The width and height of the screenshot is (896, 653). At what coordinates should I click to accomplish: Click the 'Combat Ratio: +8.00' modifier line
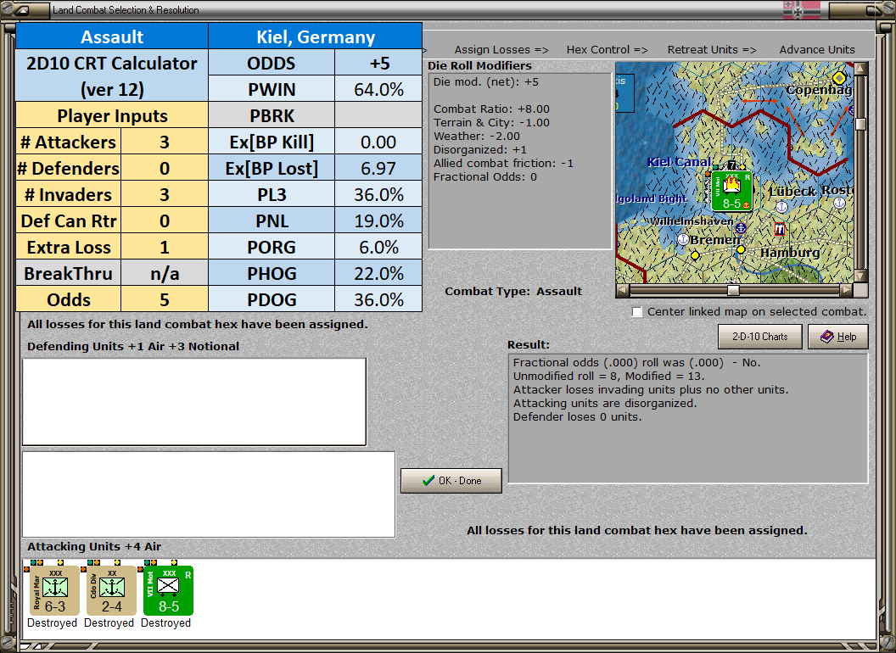point(491,109)
